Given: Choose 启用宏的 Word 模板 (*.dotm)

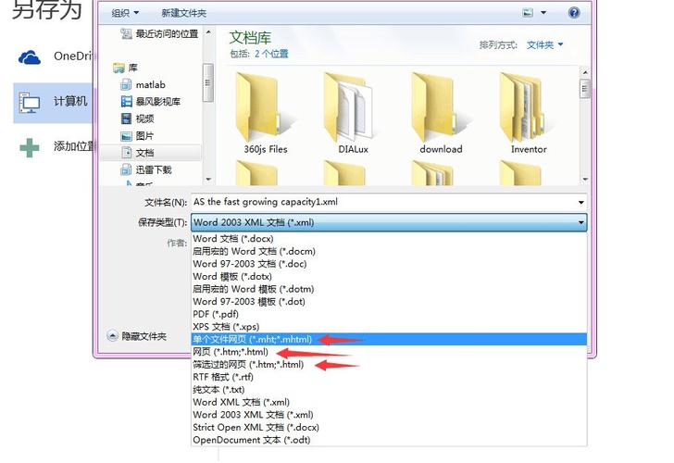Looking at the screenshot, I should 389,289.
